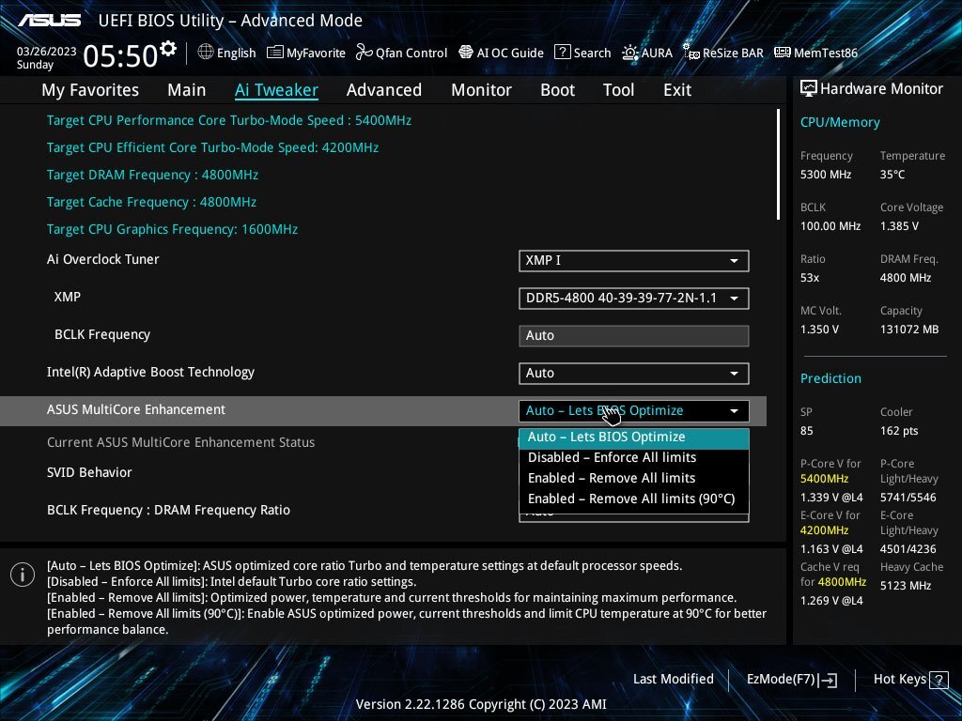Image resolution: width=962 pixels, height=721 pixels.
Task: Expand the Ai Overclock Tuner dropdown
Action: 634,261
